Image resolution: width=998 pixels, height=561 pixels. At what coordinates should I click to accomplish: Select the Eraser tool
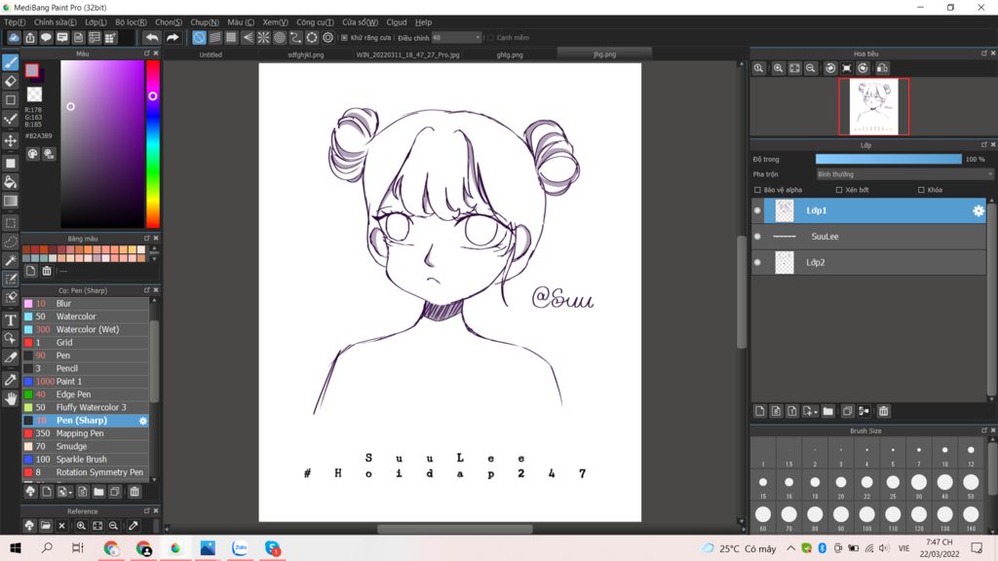[x=10, y=82]
